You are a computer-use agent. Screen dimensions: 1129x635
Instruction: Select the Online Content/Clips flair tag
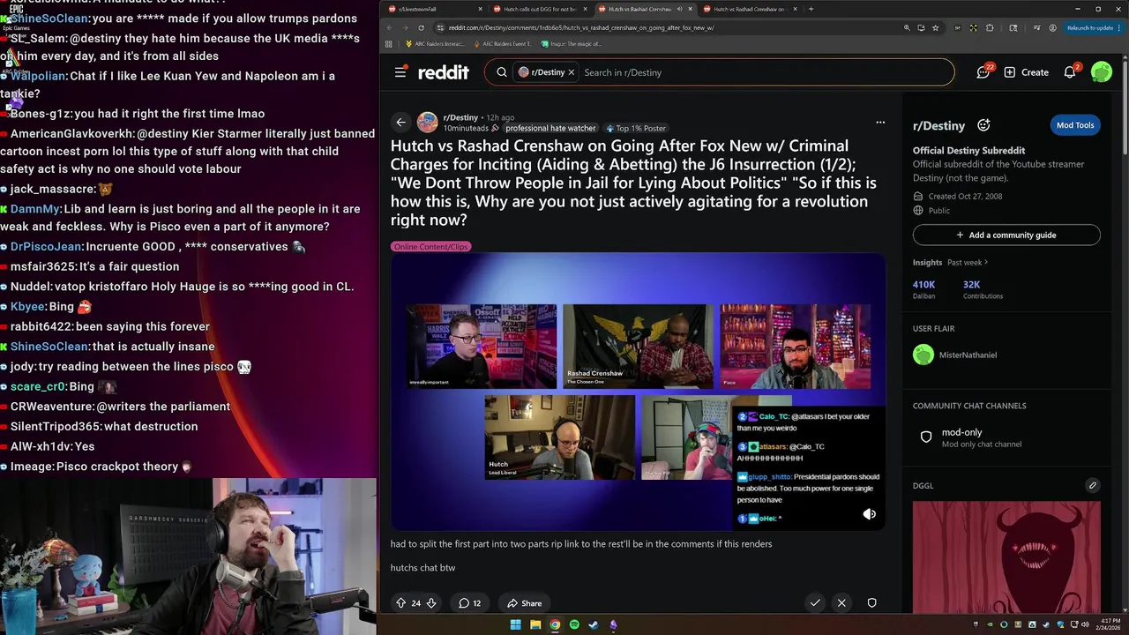click(430, 247)
